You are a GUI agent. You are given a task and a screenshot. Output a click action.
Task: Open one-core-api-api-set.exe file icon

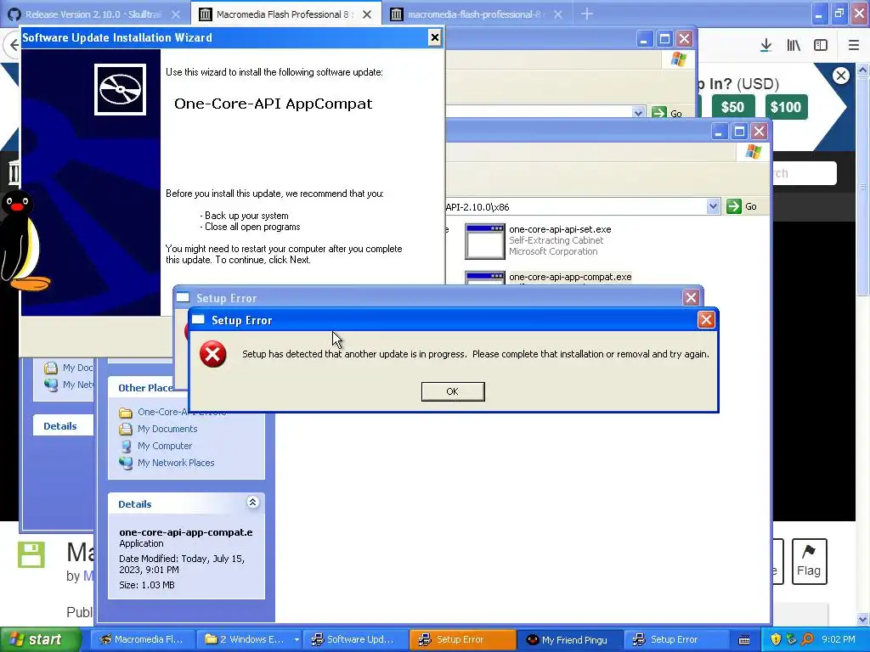click(x=484, y=241)
